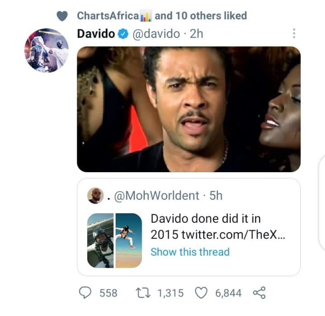The image size is (325, 316).
Task: Click the blue verified badge next to Davido
Action: [123, 34]
